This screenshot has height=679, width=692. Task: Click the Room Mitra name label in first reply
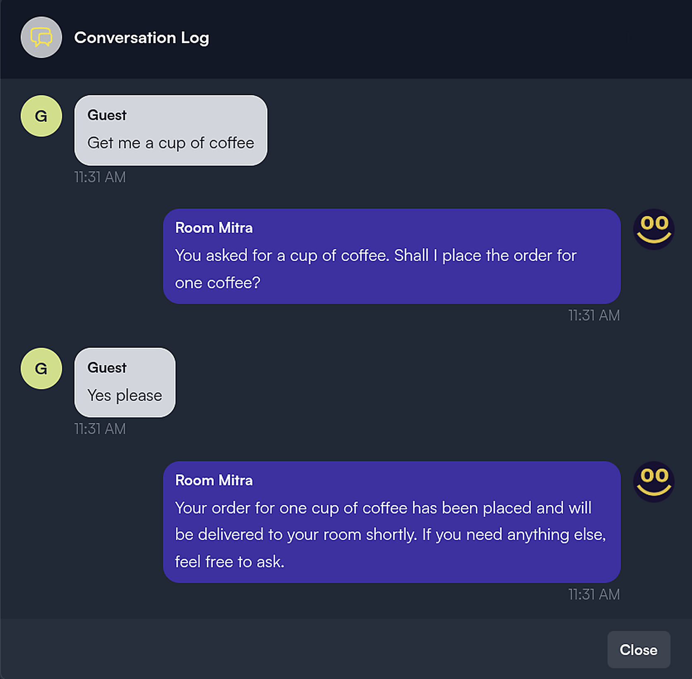point(214,228)
